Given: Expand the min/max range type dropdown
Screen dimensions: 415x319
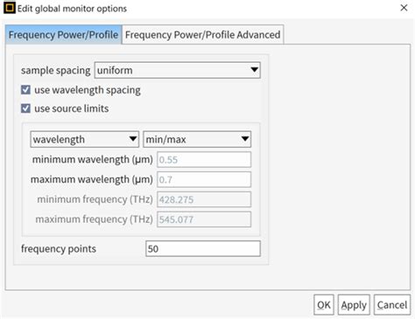Looking at the screenshot, I should click(x=197, y=139).
